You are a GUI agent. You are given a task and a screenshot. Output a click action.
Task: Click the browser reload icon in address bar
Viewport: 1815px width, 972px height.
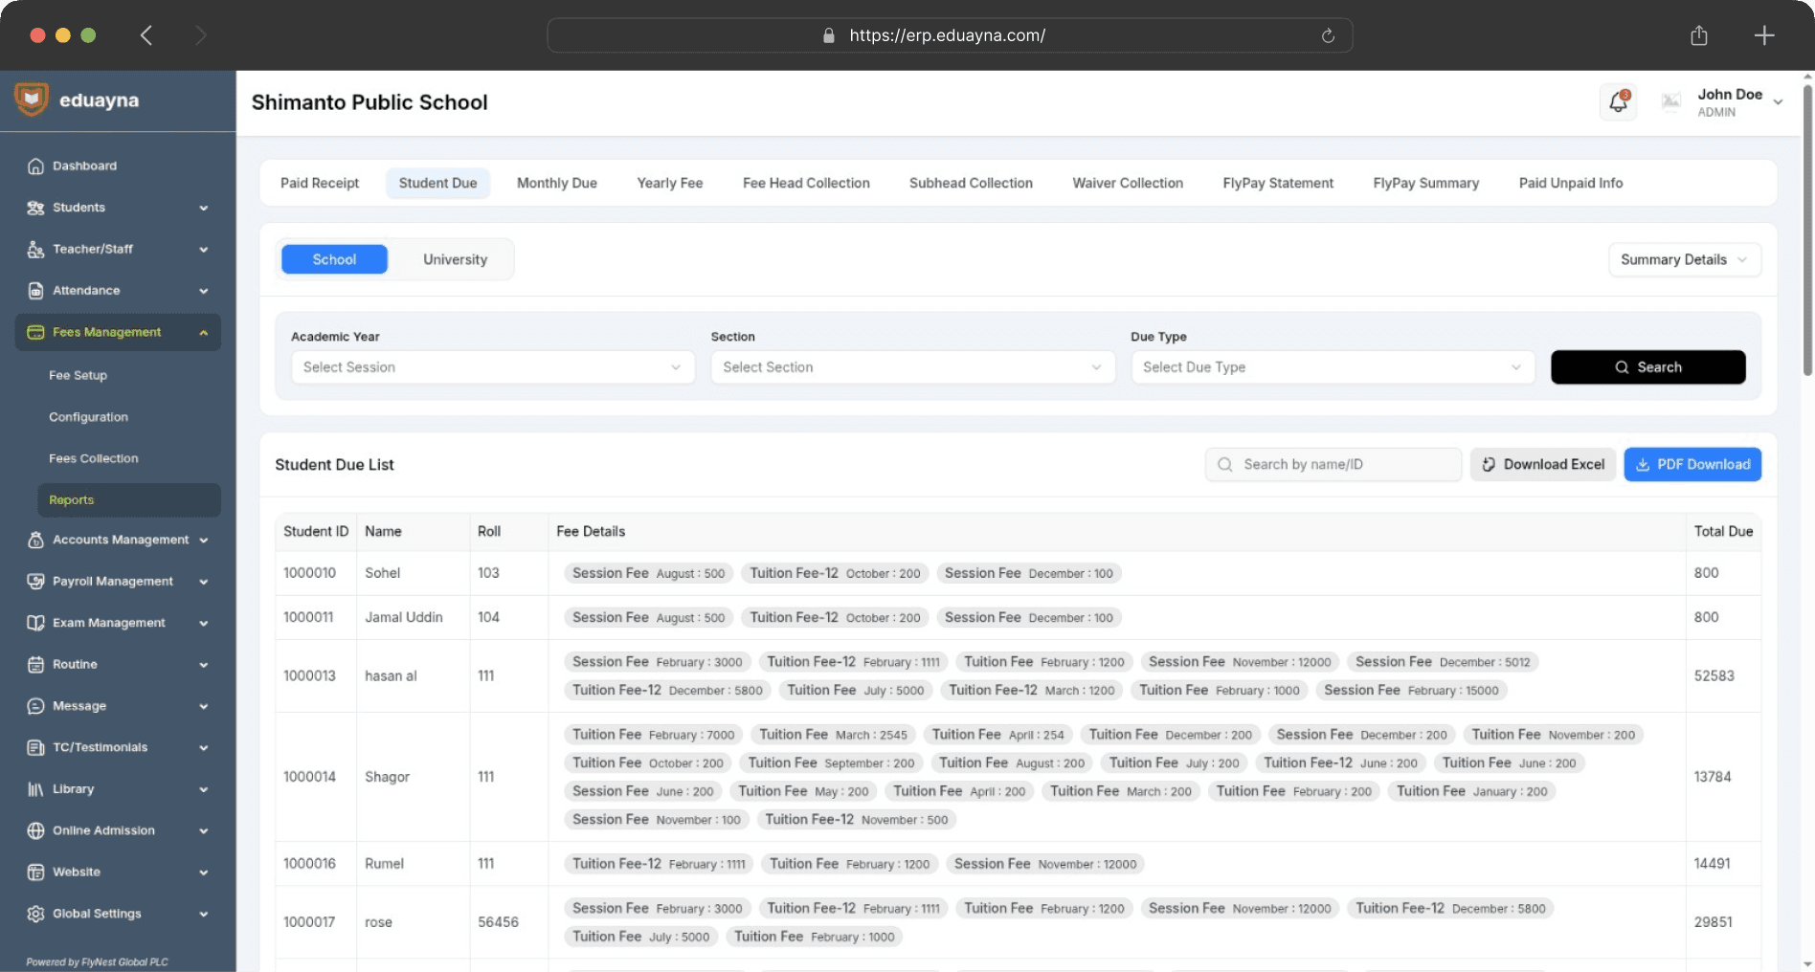1328,35
